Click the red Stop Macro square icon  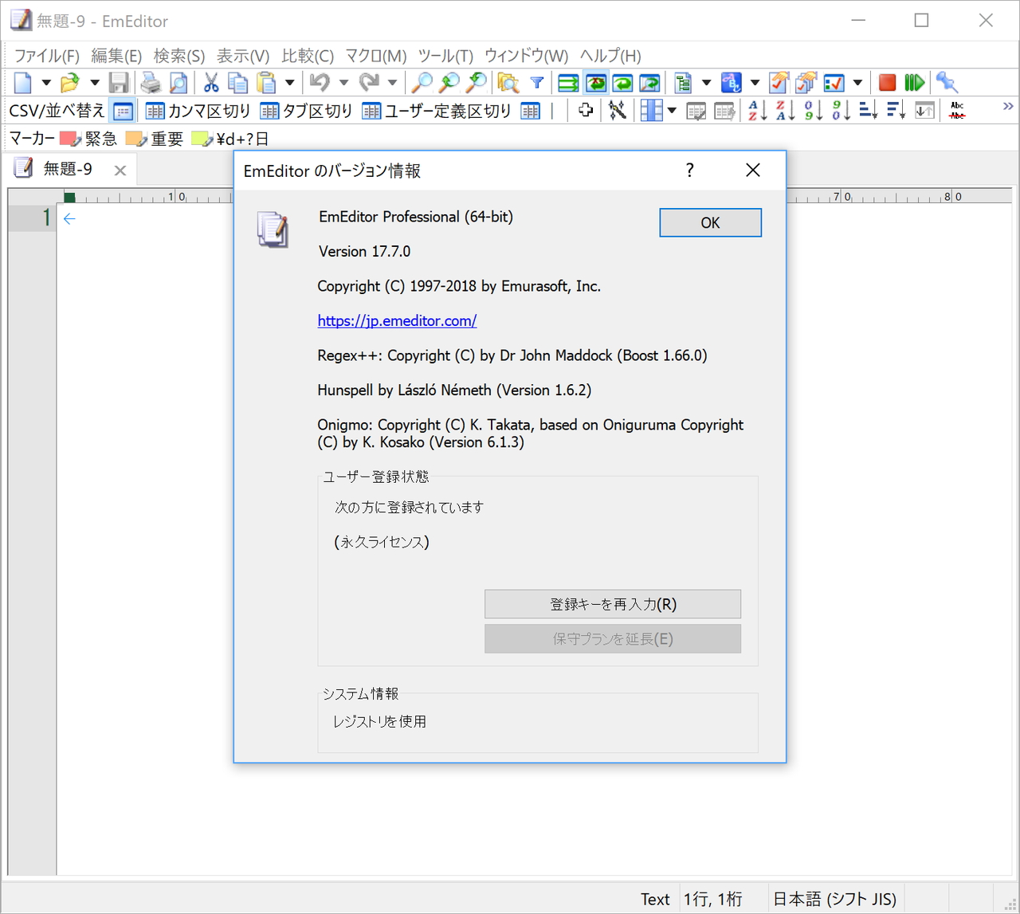pyautogui.click(x=887, y=82)
